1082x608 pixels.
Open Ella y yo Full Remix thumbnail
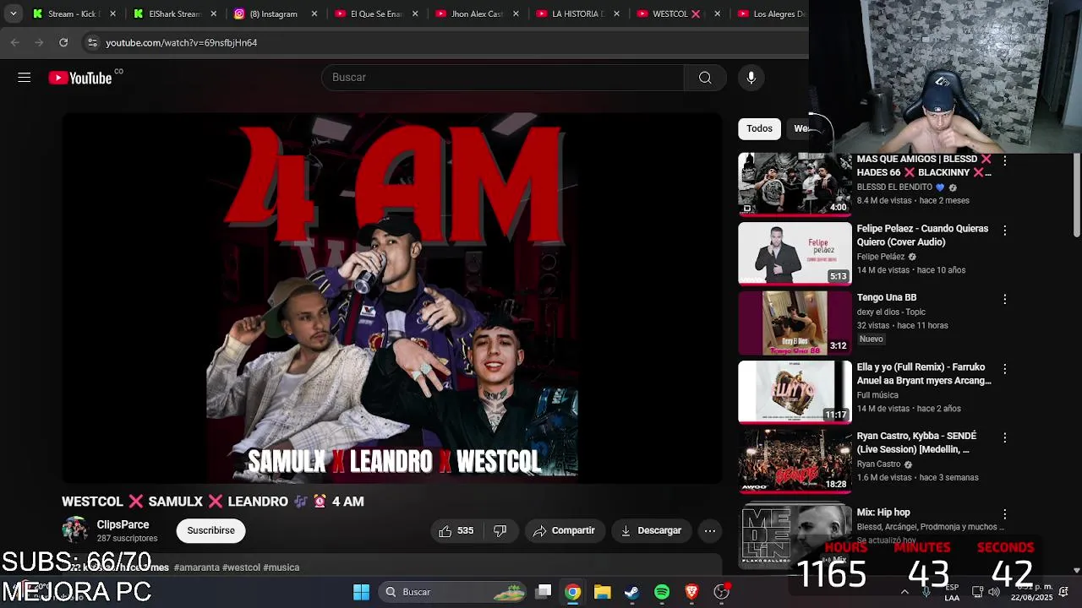coord(795,392)
